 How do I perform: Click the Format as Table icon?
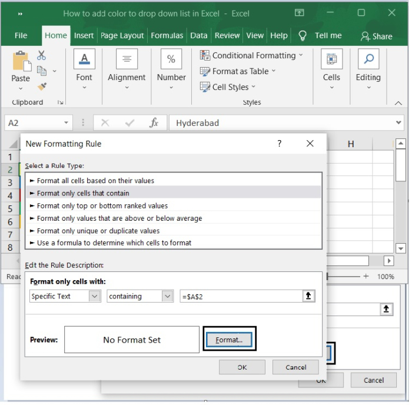point(205,71)
